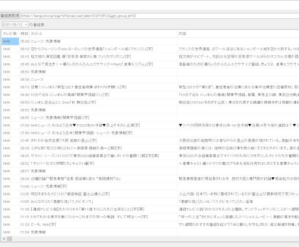Click the 内容 cell starting 高齢者のための

coord(239,64)
